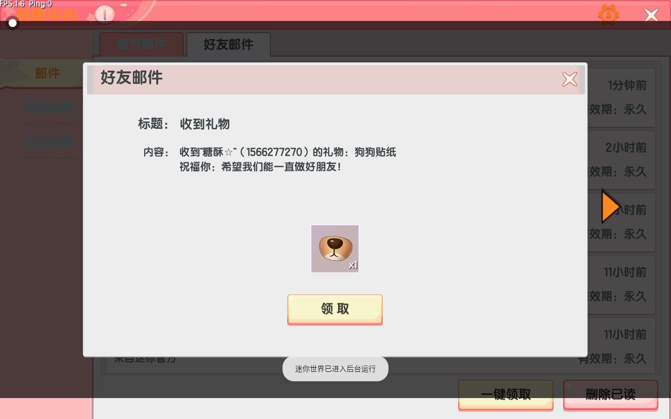671x419 pixels.
Task: Open settings via the orange gear icon
Action: (609, 14)
